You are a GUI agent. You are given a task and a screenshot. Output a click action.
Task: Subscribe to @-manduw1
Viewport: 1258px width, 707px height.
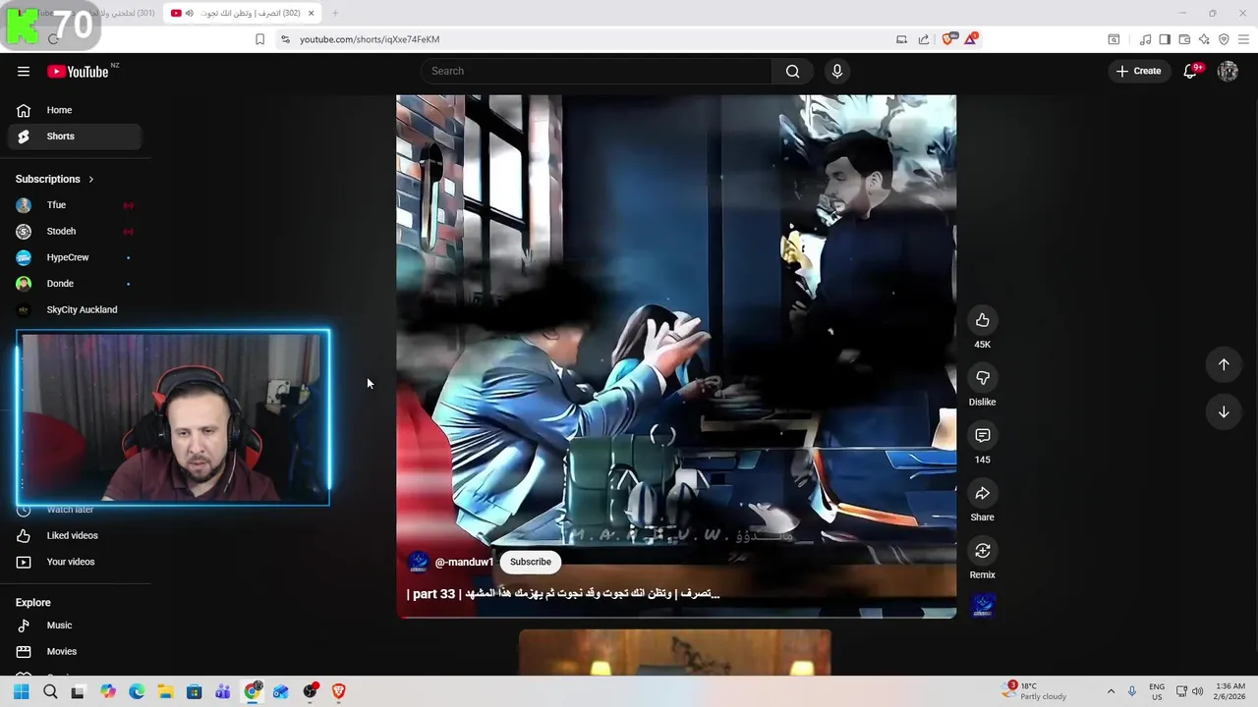(x=531, y=562)
